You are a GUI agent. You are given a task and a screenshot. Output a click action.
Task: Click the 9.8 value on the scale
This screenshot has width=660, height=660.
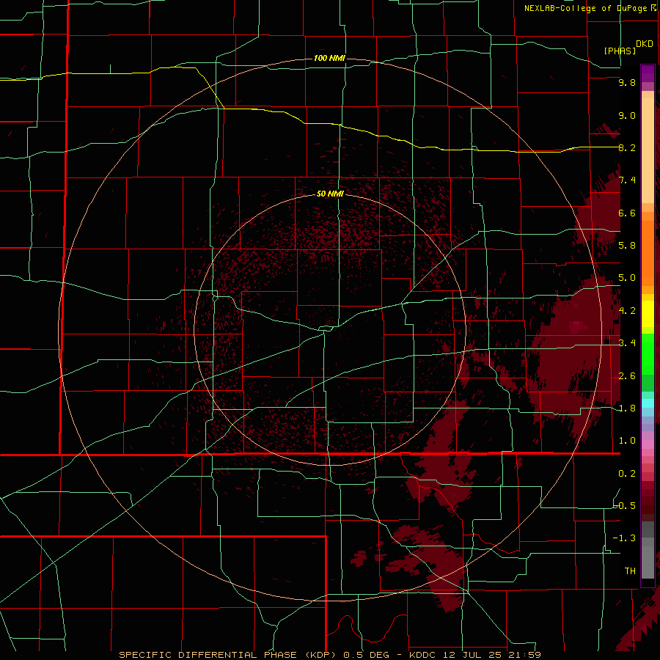click(627, 83)
